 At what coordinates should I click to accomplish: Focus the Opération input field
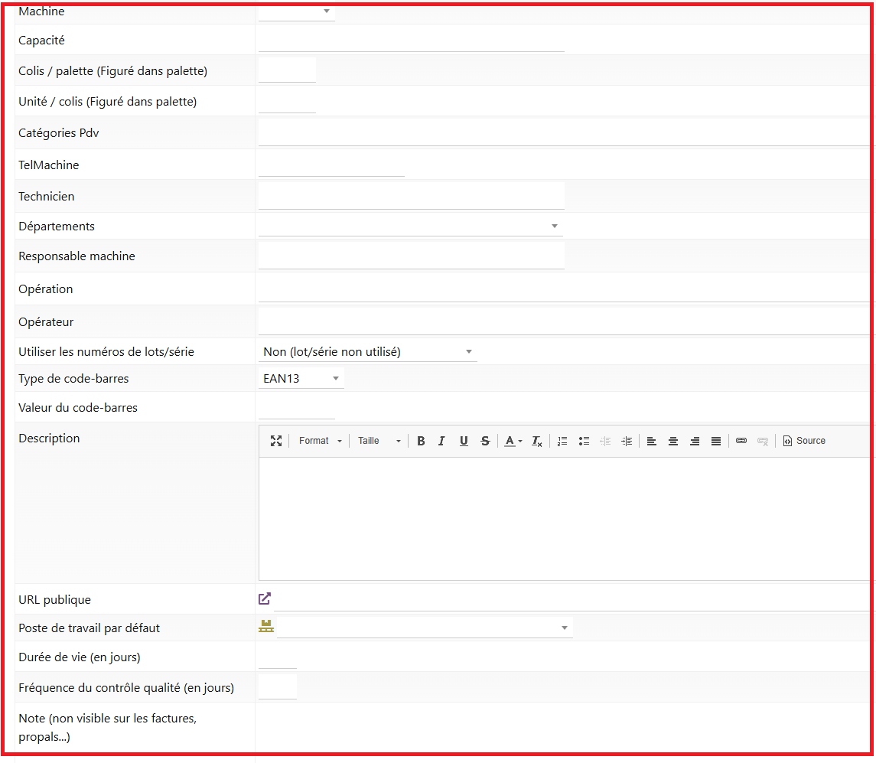click(x=565, y=289)
